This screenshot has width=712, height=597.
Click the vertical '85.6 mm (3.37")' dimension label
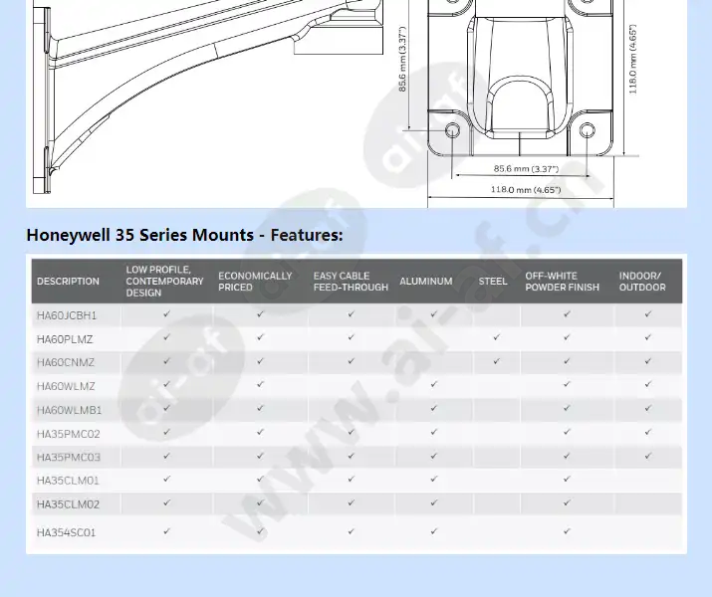coord(402,59)
